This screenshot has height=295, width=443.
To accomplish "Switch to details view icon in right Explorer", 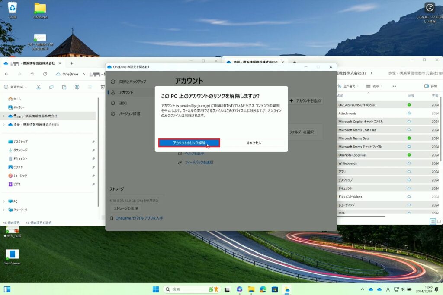I will point(433,221).
